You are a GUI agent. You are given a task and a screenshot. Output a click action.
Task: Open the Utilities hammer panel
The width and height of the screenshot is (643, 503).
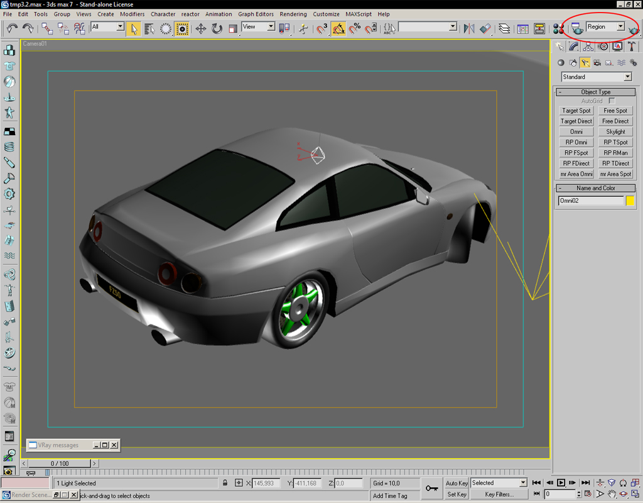pos(632,47)
